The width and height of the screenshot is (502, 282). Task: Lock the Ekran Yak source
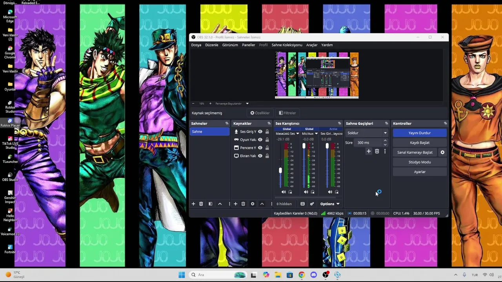267,156
